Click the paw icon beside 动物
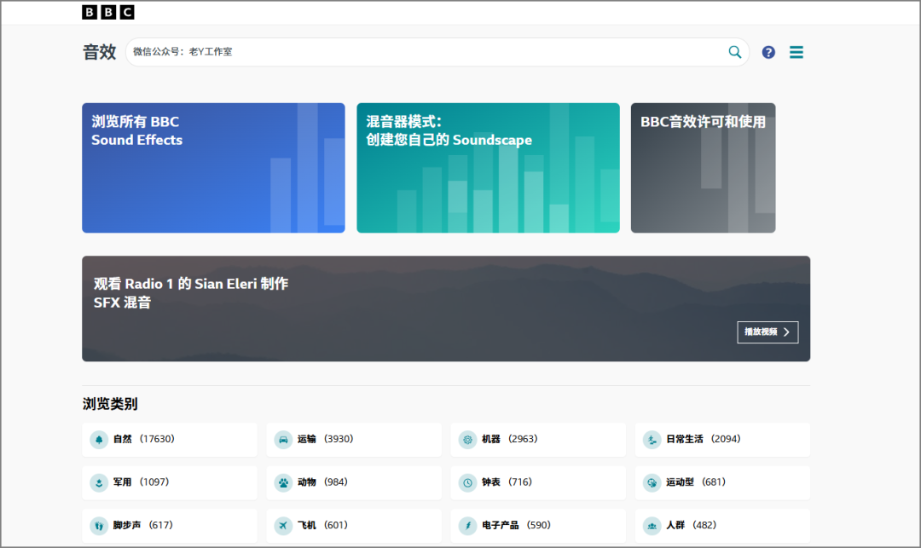Viewport: 921px width, 548px height. coord(283,482)
